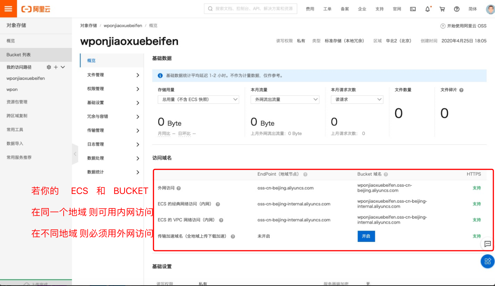Image resolution: width=495 pixels, height=286 pixels.
Task: Click the 日环比 label under storage usage
Action: point(185,134)
